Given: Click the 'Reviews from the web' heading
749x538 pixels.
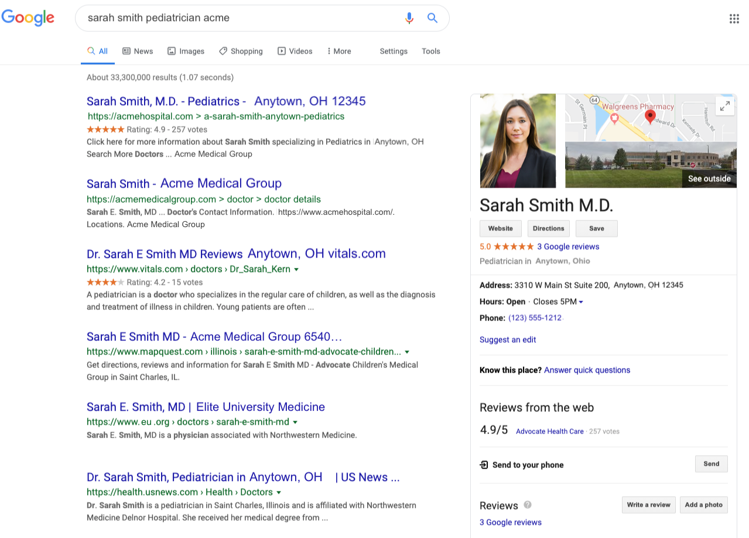Looking at the screenshot, I should pos(536,407).
